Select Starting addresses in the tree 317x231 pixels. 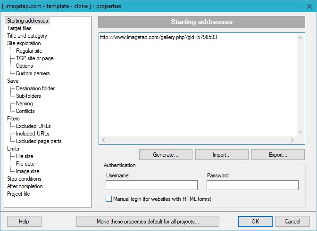click(27, 21)
